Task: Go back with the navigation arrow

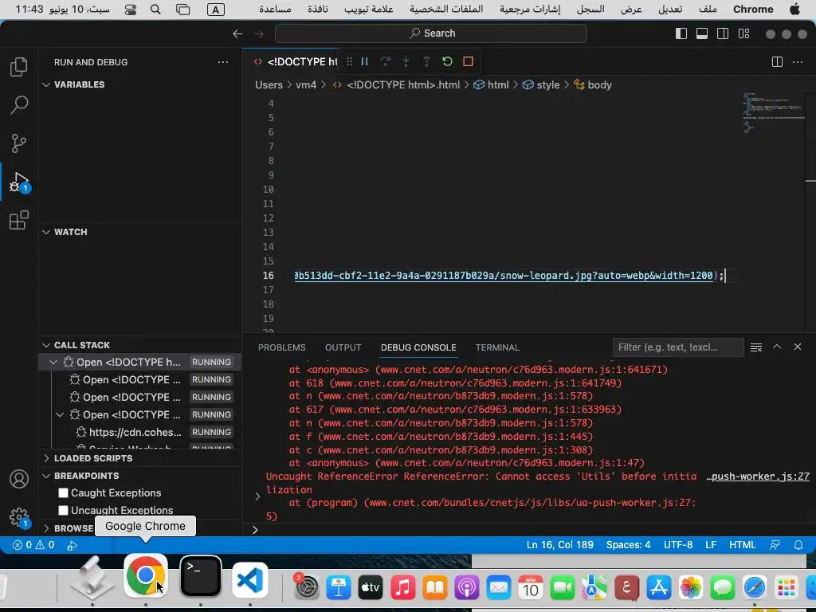Action: [x=237, y=33]
